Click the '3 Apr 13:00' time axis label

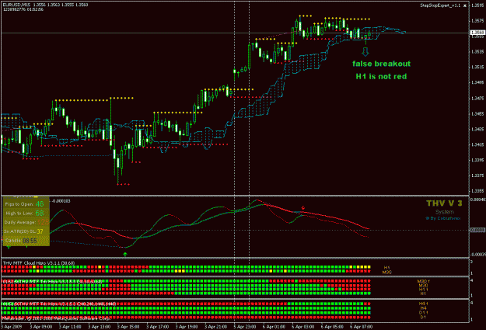coord(100,327)
